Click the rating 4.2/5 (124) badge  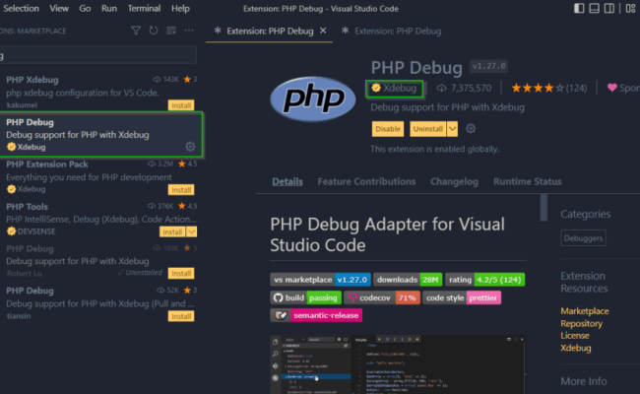point(484,280)
